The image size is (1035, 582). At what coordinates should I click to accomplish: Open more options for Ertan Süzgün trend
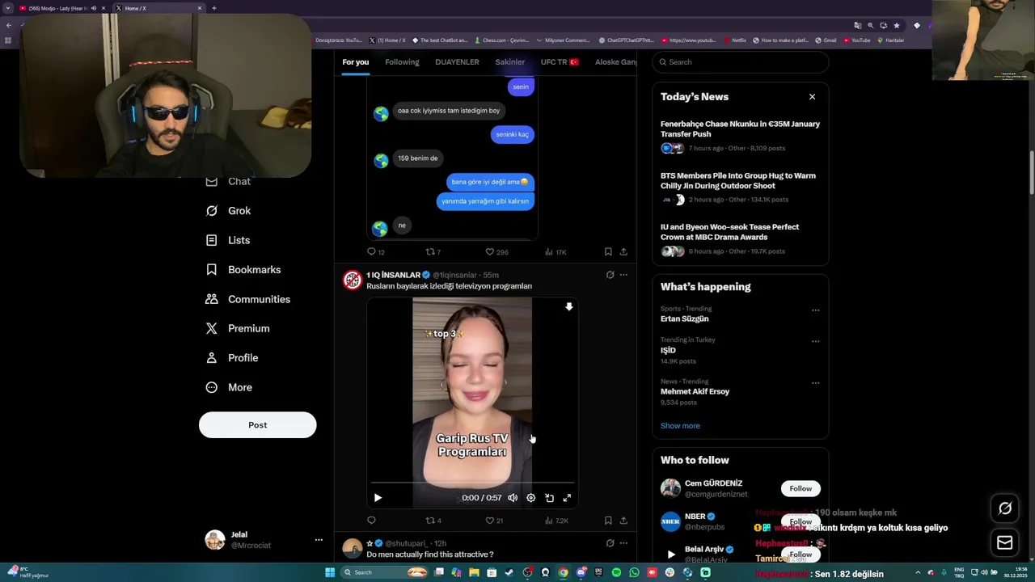815,310
